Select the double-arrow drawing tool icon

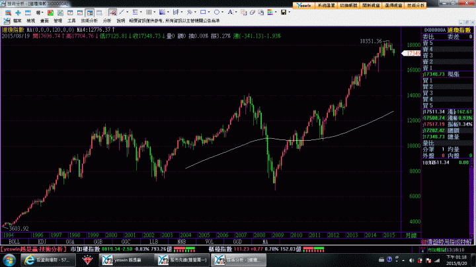190,12
